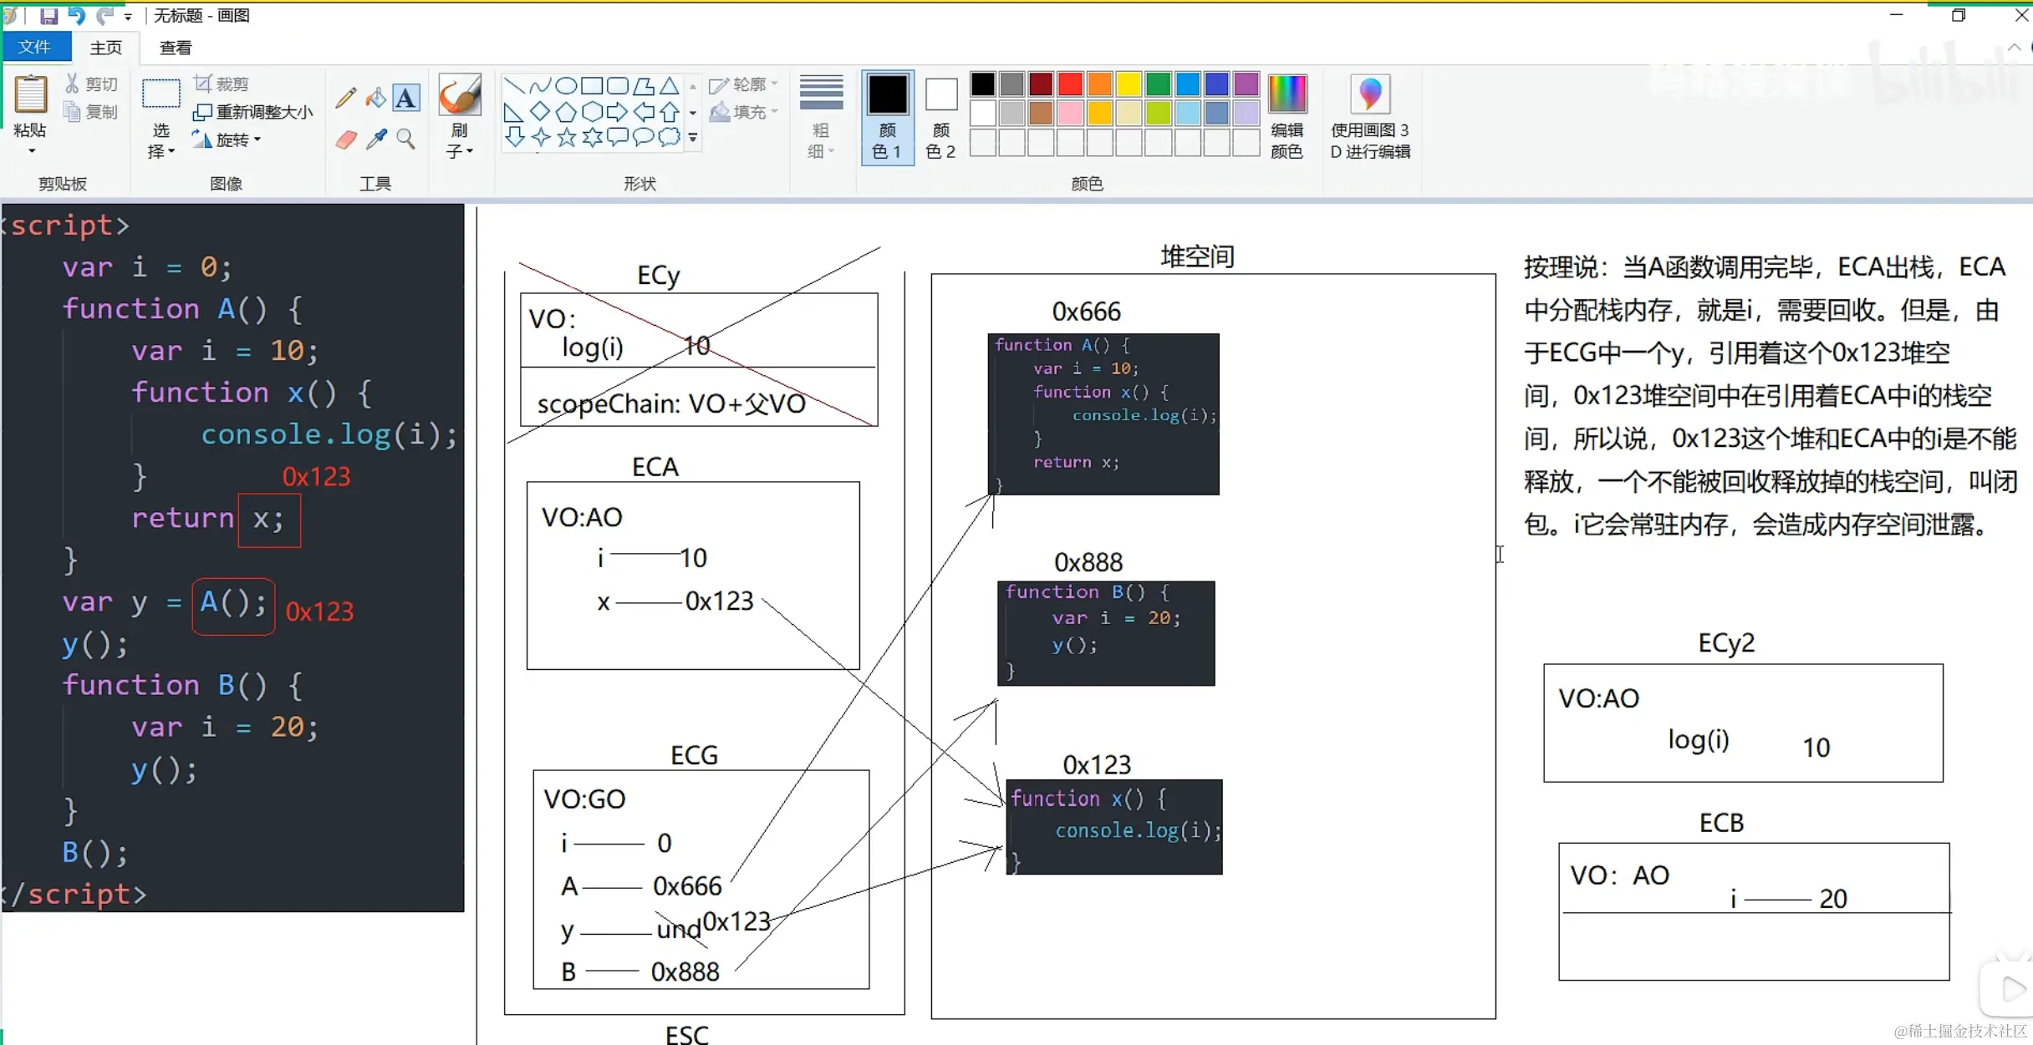The image size is (2033, 1045).
Task: Click the Cut button
Action: click(92, 84)
